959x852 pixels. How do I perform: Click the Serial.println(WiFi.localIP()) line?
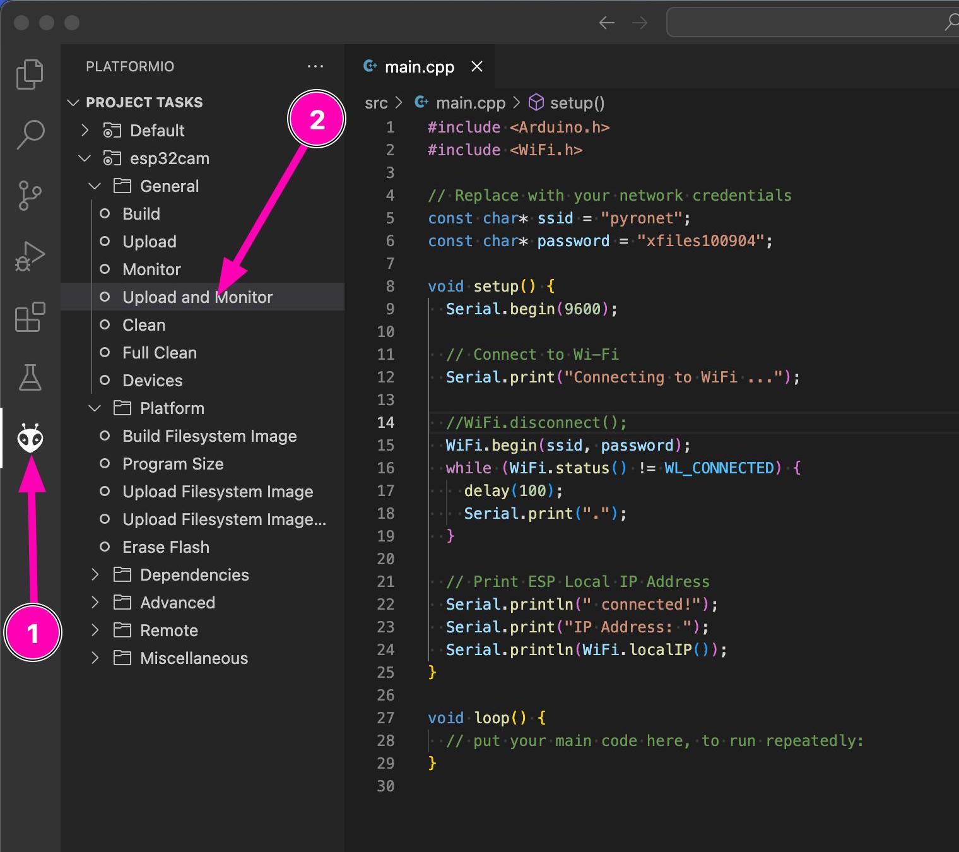point(586,649)
